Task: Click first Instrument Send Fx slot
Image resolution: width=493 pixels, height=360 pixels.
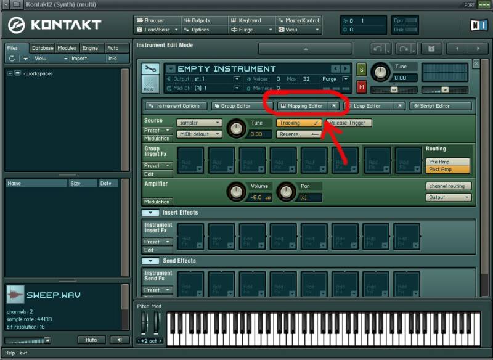Action: click(x=190, y=285)
